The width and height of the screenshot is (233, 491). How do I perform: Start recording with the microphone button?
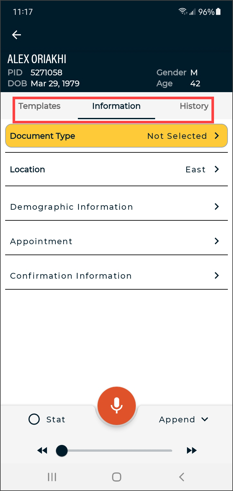click(x=116, y=406)
